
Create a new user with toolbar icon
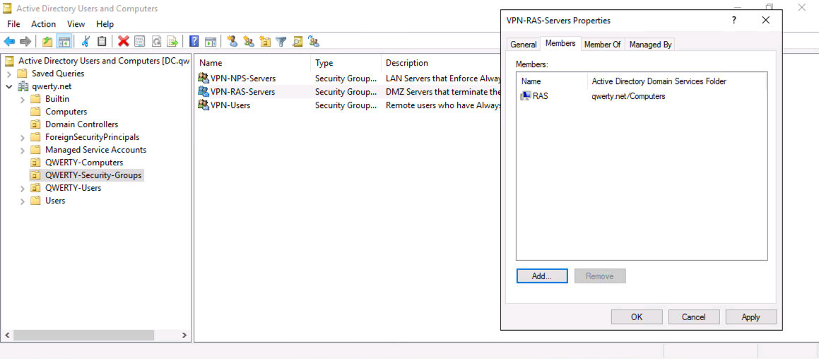(232, 41)
